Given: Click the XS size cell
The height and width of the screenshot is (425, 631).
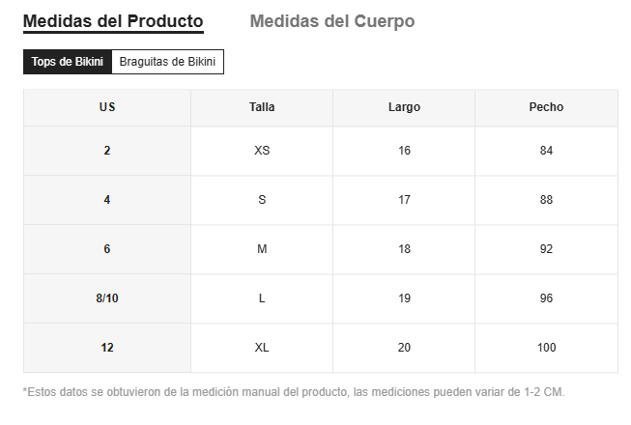Looking at the screenshot, I should click(262, 151).
